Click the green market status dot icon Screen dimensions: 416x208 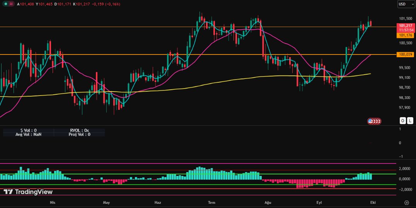(x=5, y=4)
